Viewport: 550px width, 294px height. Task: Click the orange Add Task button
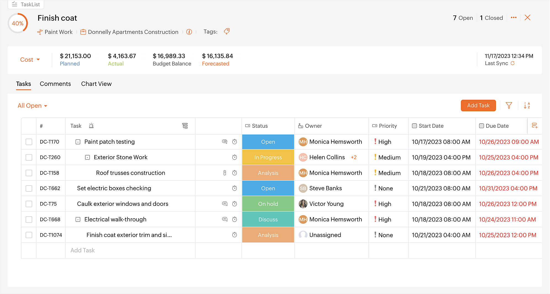(478, 106)
